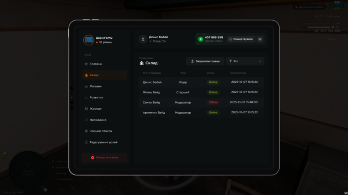
Task: Click the Online badge in Денис Бабай row
Action: tap(213, 82)
